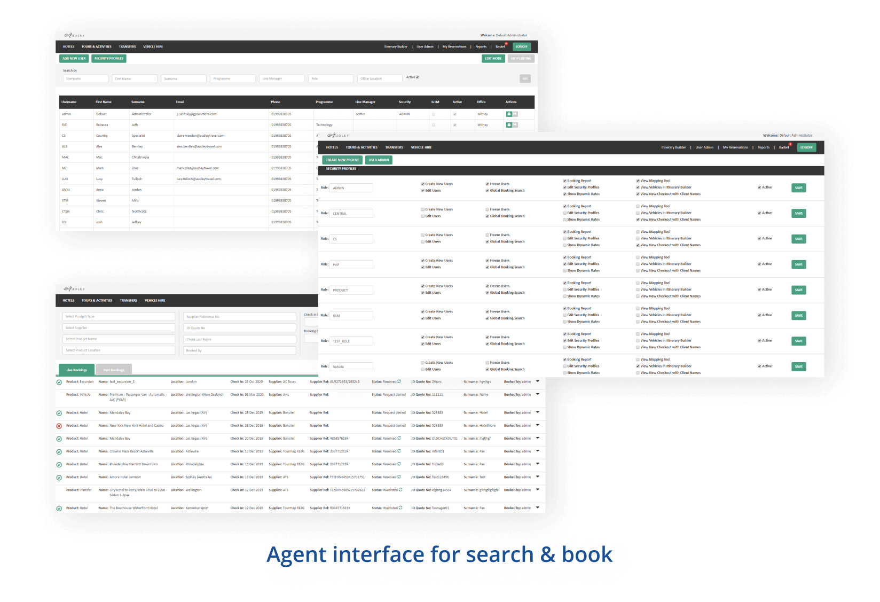Open Basket in User Admin window
This screenshot has height=602, width=880.
click(x=500, y=46)
